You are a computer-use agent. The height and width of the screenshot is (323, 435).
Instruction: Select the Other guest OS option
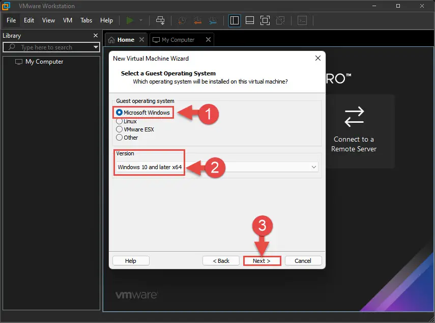point(119,138)
